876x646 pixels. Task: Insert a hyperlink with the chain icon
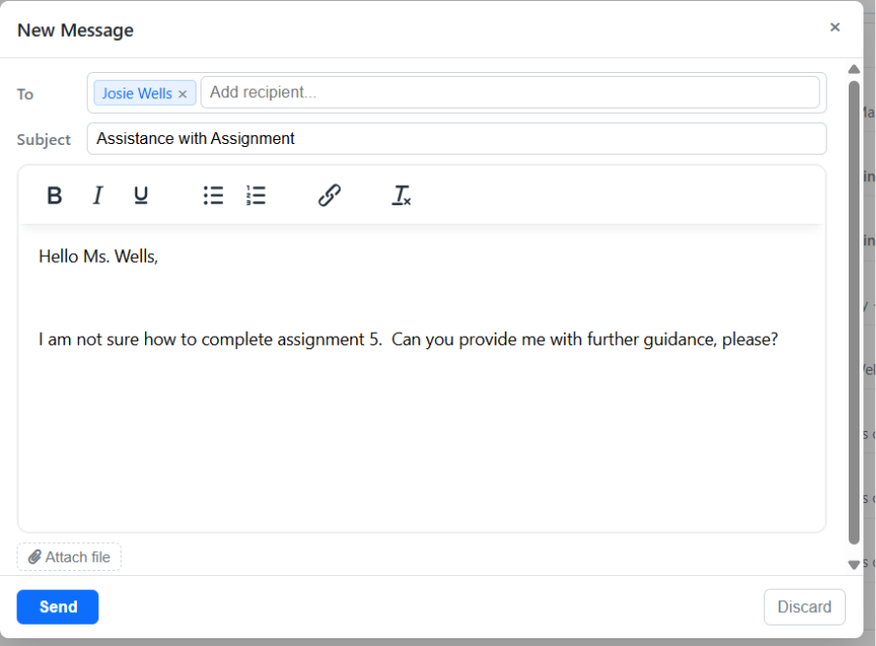pos(330,196)
